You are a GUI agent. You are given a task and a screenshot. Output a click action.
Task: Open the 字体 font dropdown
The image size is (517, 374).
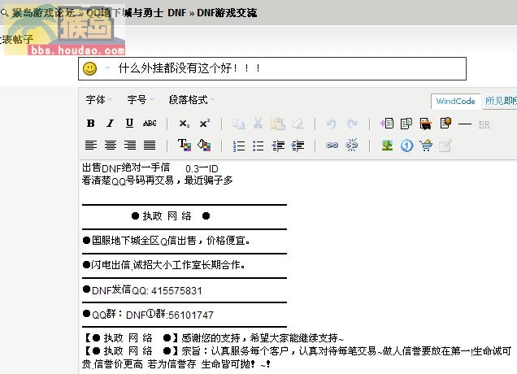(98, 100)
